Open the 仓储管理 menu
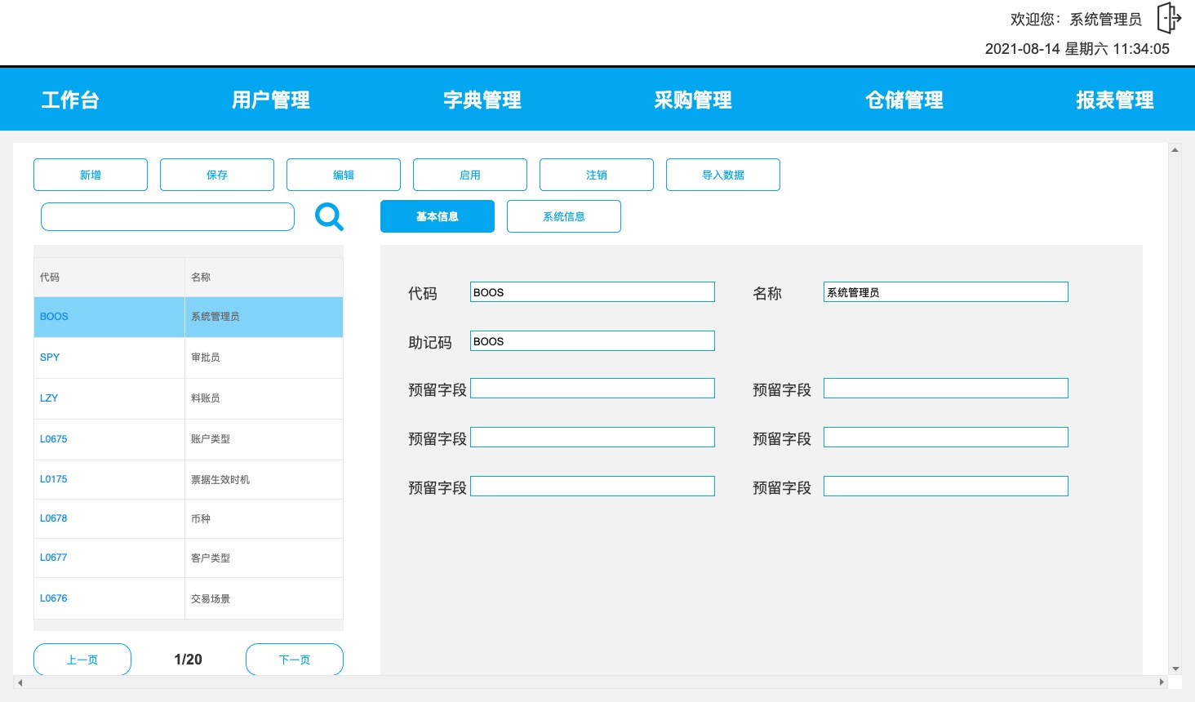The width and height of the screenshot is (1195, 702). 904,100
